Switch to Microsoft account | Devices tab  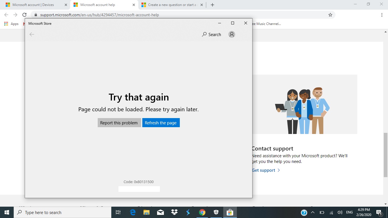pyautogui.click(x=34, y=5)
